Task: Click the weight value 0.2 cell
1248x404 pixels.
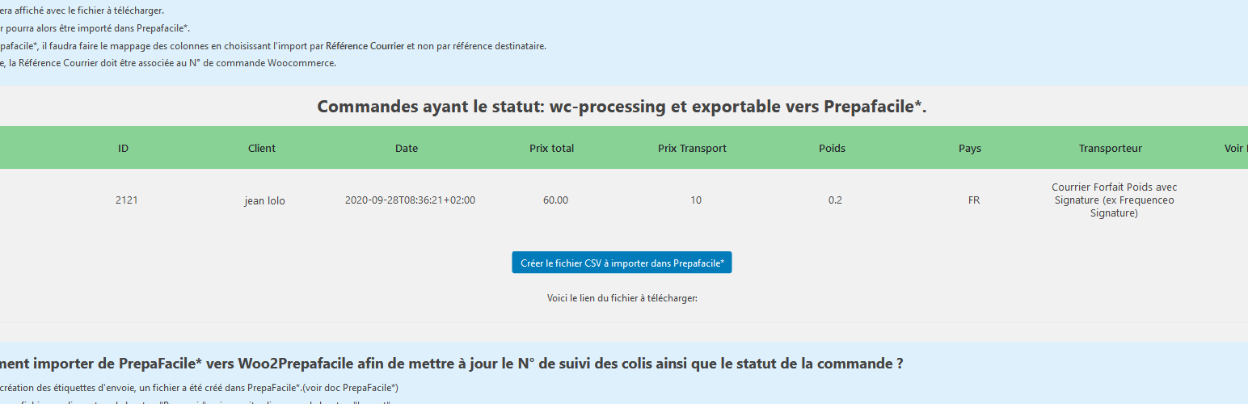Action: (835, 200)
